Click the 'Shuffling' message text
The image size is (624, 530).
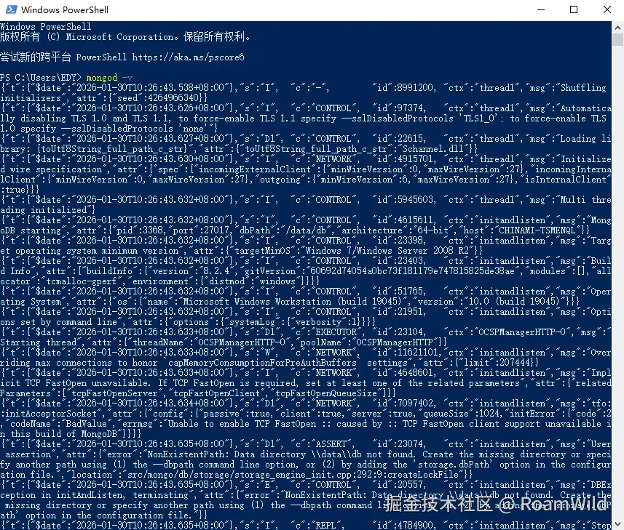pos(583,88)
